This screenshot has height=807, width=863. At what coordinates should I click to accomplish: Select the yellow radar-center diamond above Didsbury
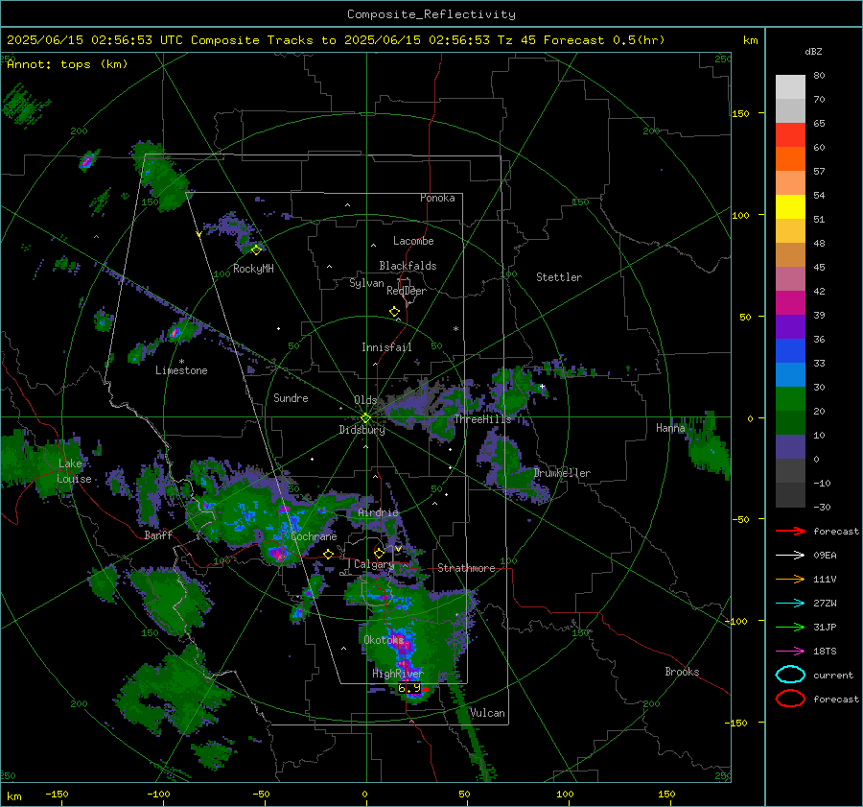[365, 417]
